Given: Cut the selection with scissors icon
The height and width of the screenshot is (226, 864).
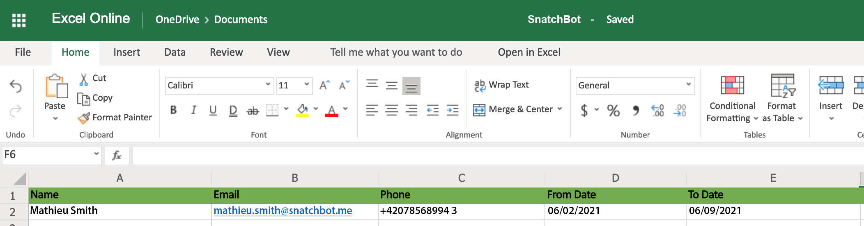Looking at the screenshot, I should click(x=84, y=79).
